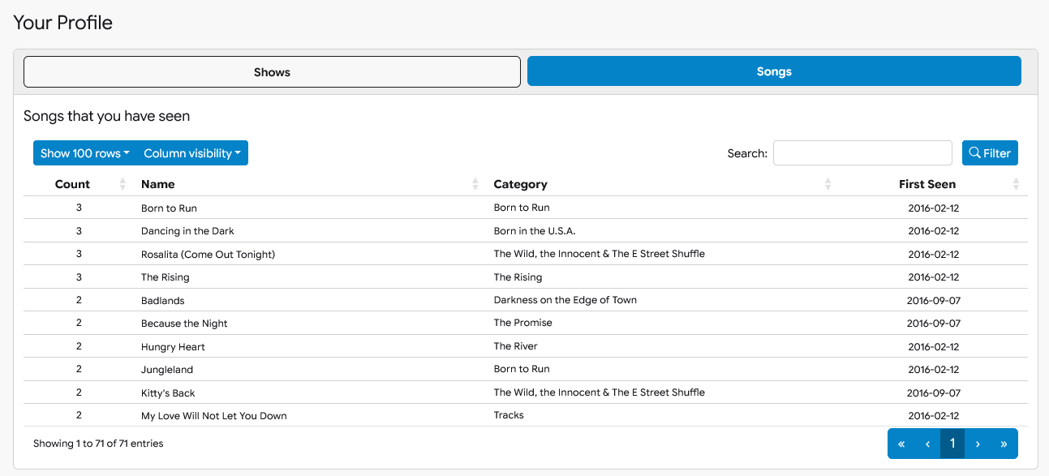Select the Songs tab
1049x476 pixels.
(x=774, y=71)
